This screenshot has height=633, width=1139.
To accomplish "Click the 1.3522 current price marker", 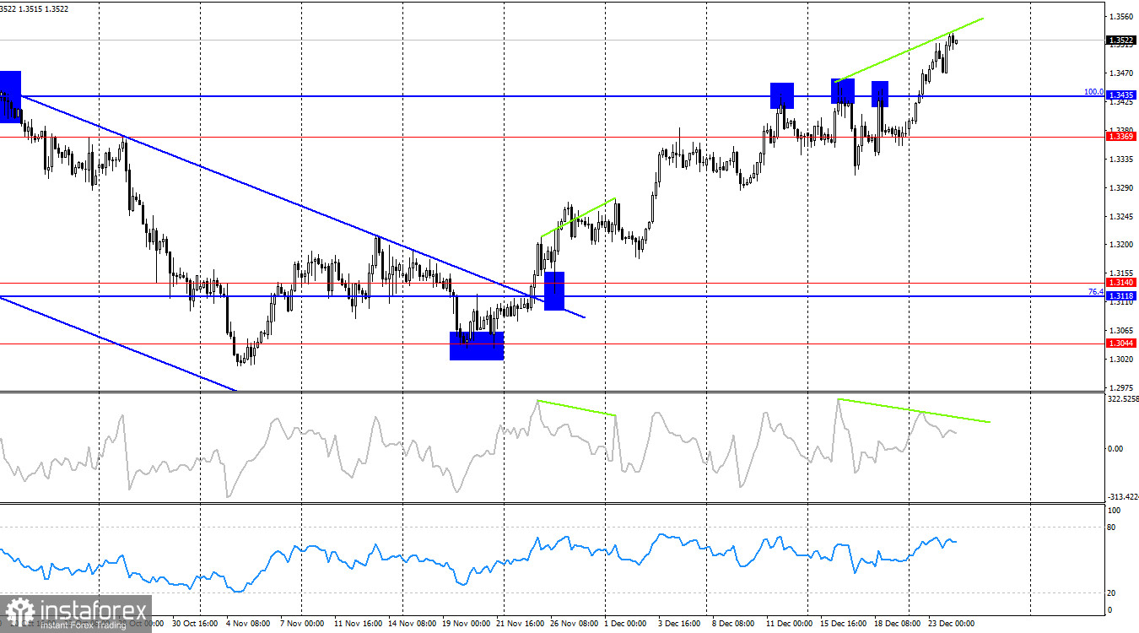I will coord(1122,39).
